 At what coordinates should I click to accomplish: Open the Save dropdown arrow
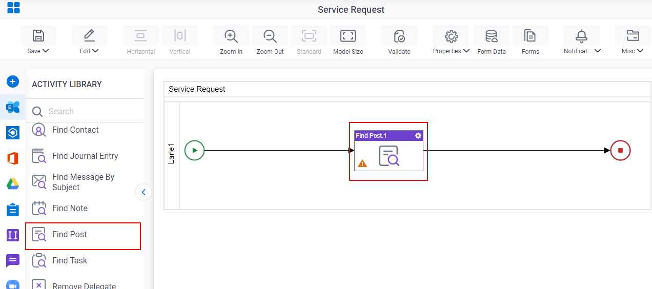[x=46, y=51]
